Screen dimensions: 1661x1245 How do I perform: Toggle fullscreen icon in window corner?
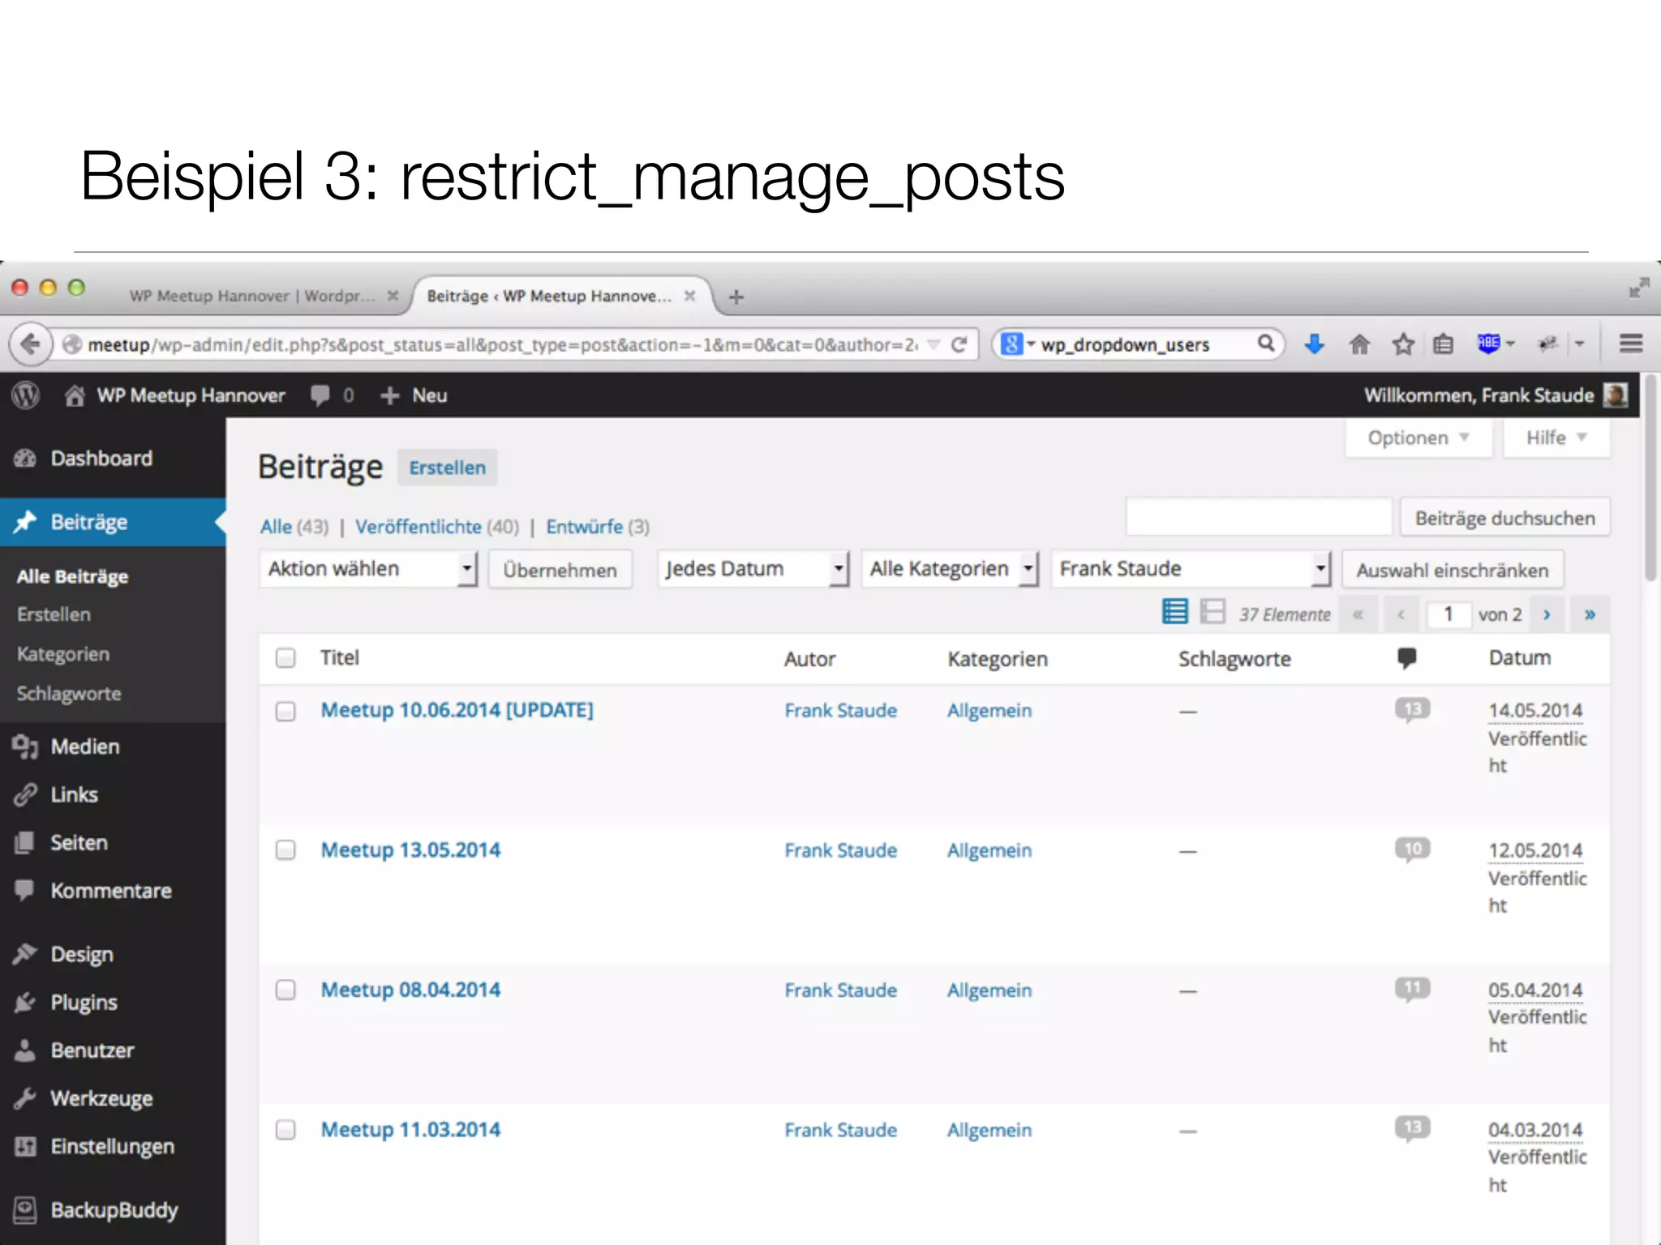click(x=1637, y=289)
